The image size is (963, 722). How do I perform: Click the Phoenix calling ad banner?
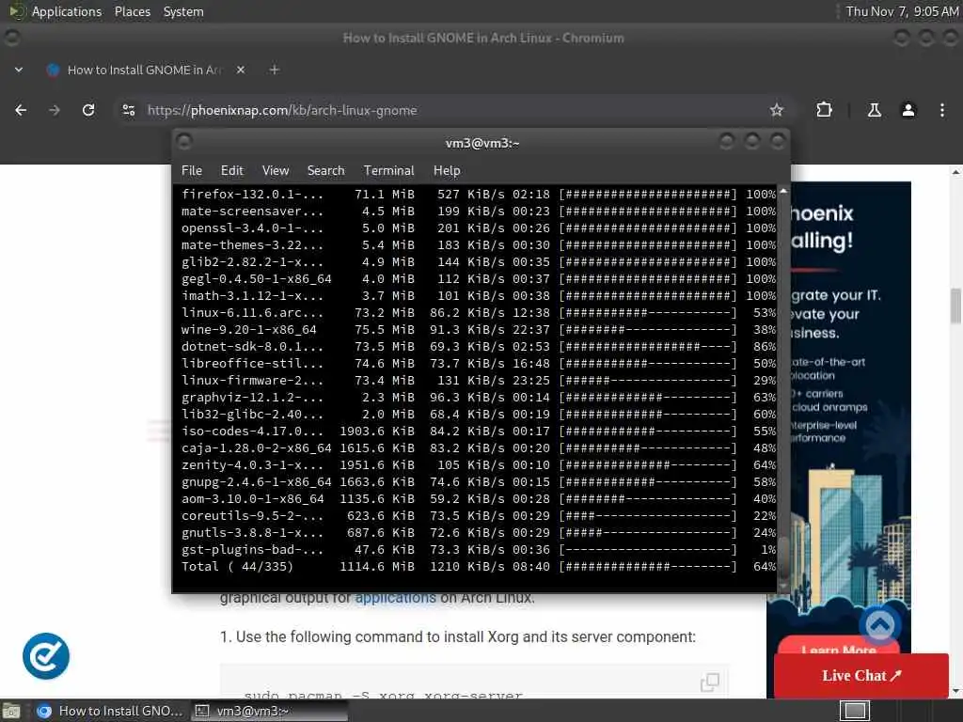[850, 393]
